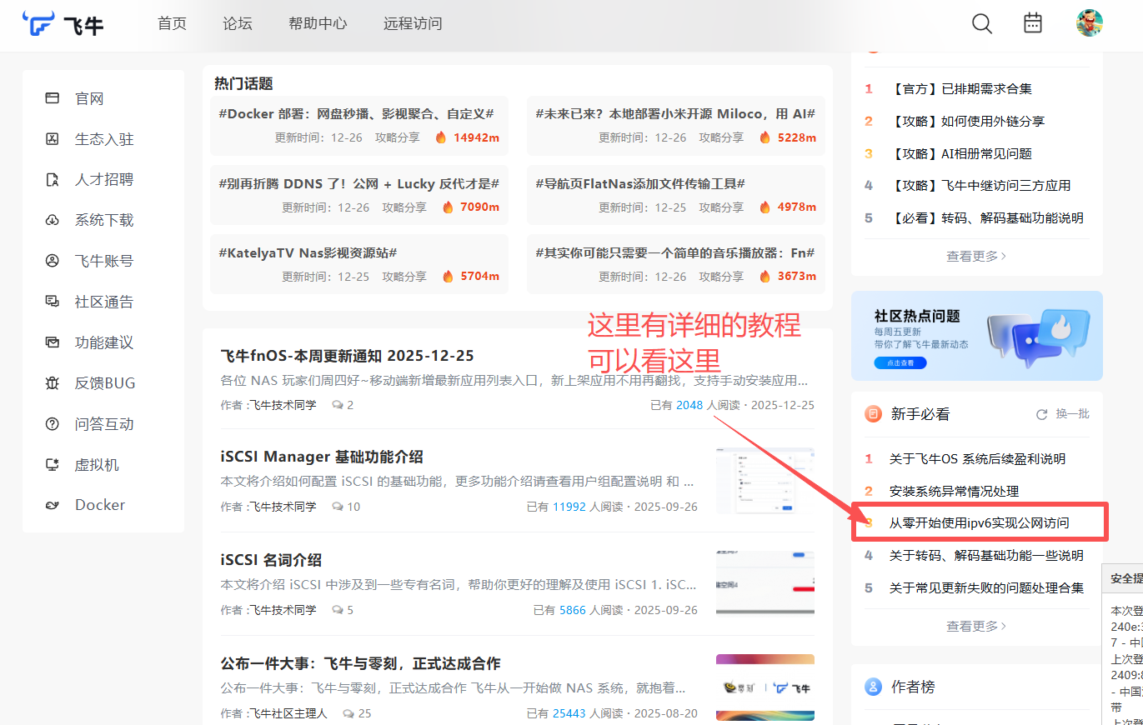
Task: Click the 功能建议 sidebar icon
Action: pos(53,342)
